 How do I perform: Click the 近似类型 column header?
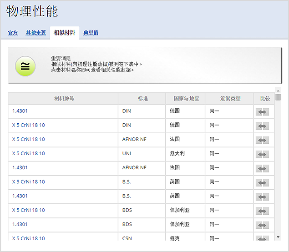[229, 98]
